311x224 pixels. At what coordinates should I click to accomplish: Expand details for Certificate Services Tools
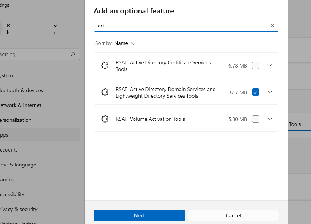coord(269,65)
